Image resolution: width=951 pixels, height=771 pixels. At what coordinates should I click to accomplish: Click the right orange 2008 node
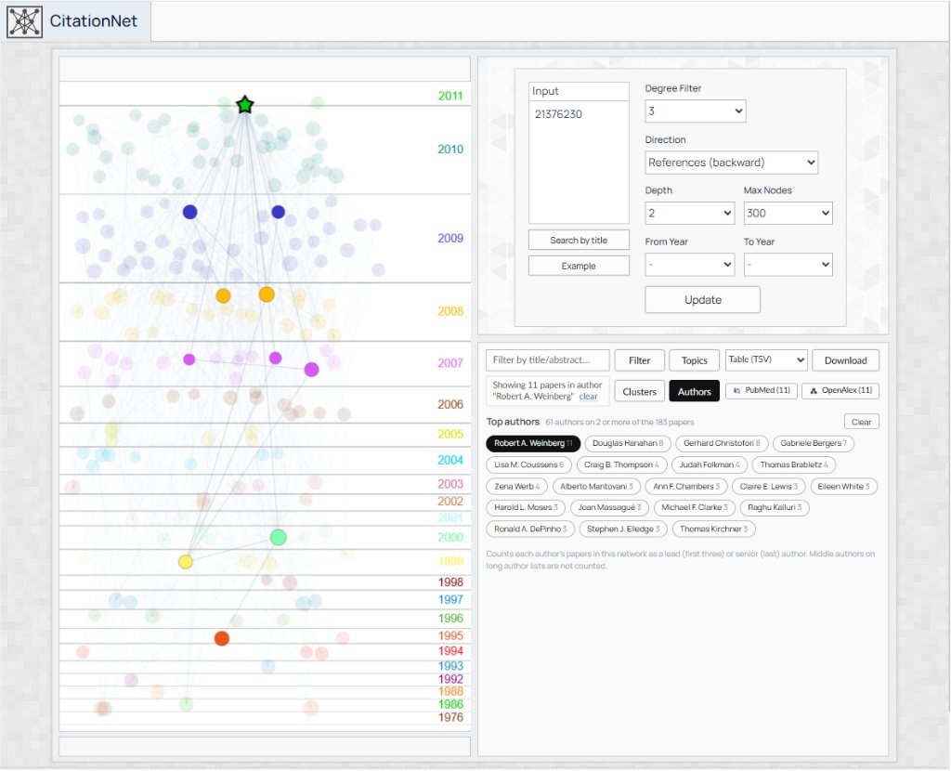[x=267, y=294]
